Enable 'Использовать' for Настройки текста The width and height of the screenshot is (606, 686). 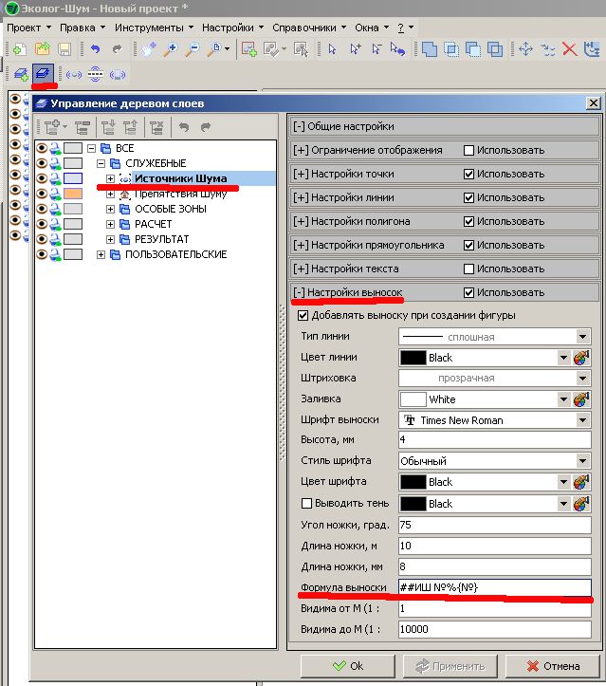(468, 269)
